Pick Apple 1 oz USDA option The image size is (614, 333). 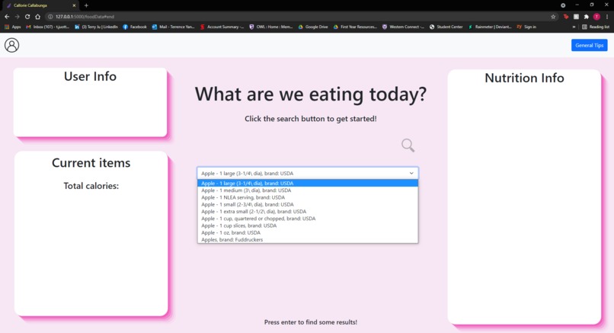pos(308,232)
